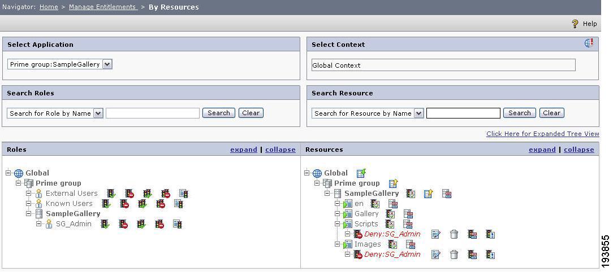Click green-arrow table icon beside Resources Global

click(361, 173)
